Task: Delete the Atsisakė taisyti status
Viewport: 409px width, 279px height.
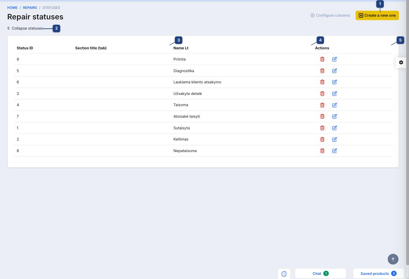Action: point(322,116)
